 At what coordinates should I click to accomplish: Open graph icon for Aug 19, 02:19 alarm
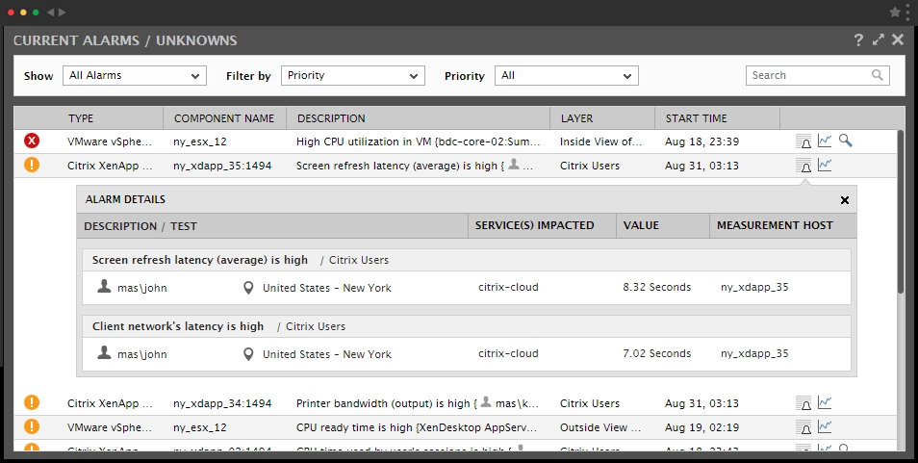coord(825,426)
